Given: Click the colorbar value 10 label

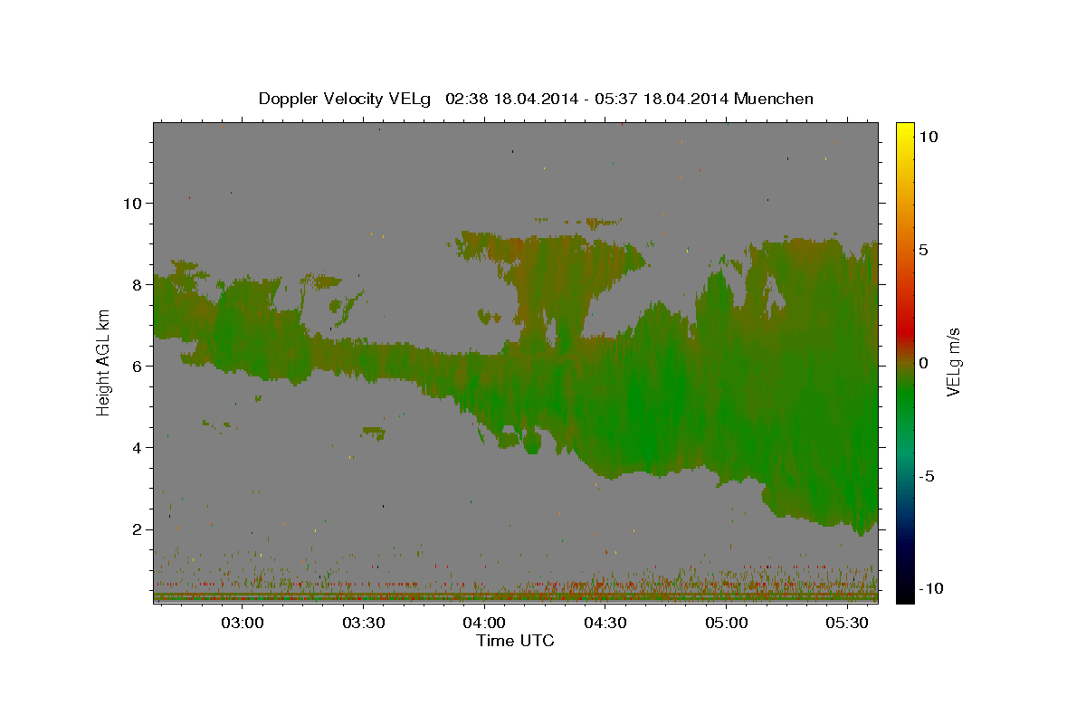Looking at the screenshot, I should [927, 137].
